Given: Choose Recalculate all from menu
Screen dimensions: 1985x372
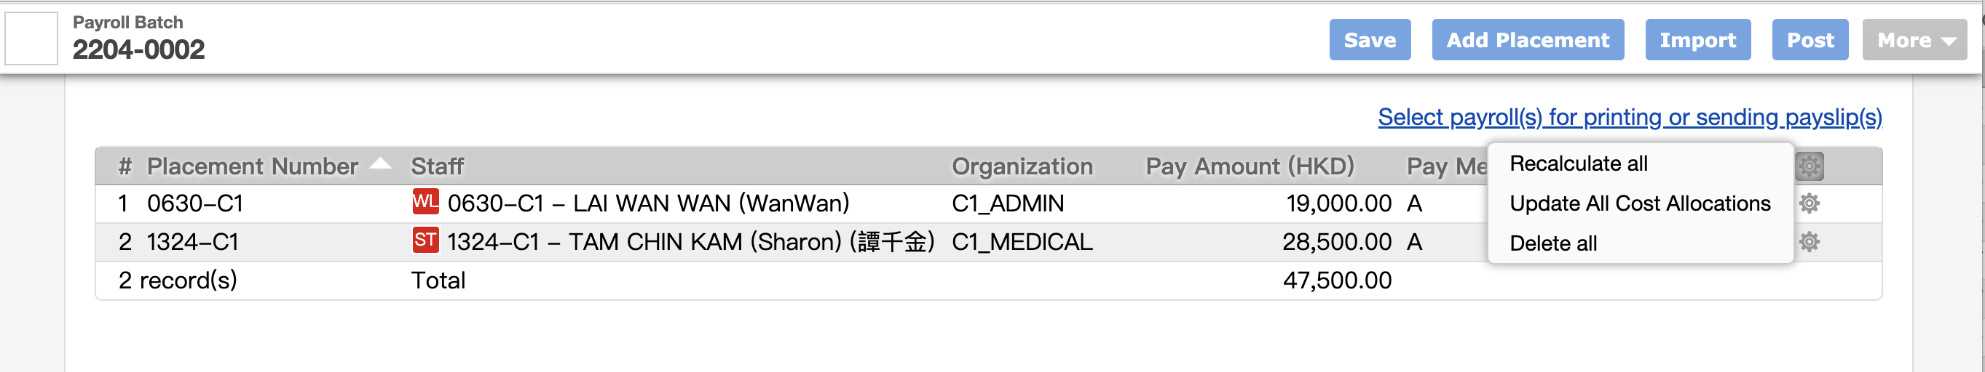Looking at the screenshot, I should (x=1578, y=163).
